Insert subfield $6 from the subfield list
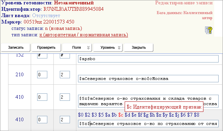The height and width of the screenshot is (131, 223). [183, 115]
